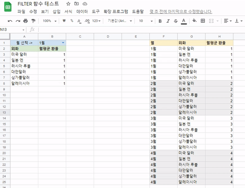The width and height of the screenshot is (245, 188).
Task: Open the 수정 menu
Action: pos(33,11)
